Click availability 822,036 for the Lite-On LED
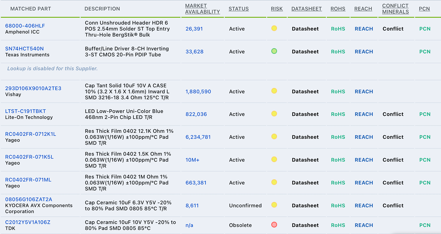Viewport: 441px width, 234px height. (x=196, y=114)
